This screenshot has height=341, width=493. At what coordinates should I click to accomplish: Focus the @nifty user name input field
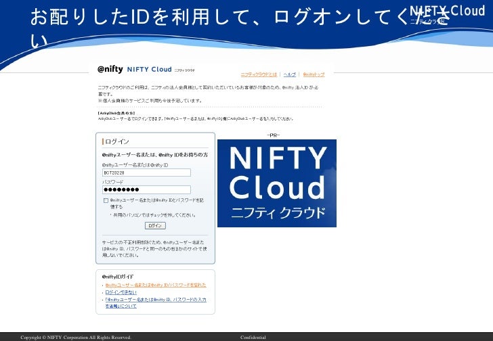[x=146, y=173]
